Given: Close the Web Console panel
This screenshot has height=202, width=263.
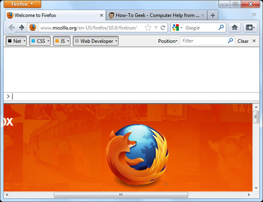Looking at the screenshot, I should (254, 41).
